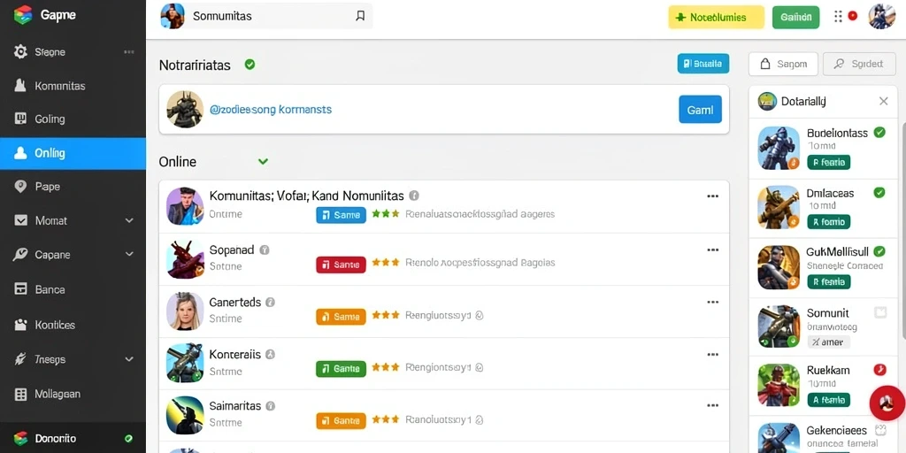Screen dimensions: 906x453
Task: Switch to the Sagom tab
Action: (783, 64)
